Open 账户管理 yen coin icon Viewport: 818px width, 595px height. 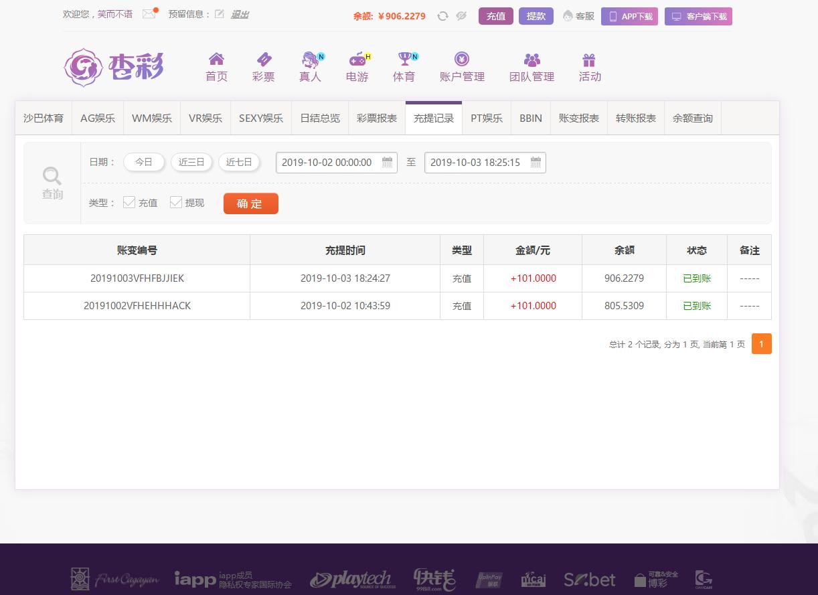click(462, 60)
